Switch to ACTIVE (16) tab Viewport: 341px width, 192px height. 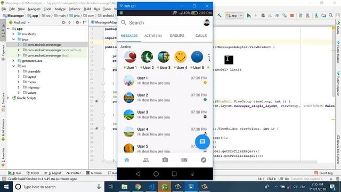point(153,36)
